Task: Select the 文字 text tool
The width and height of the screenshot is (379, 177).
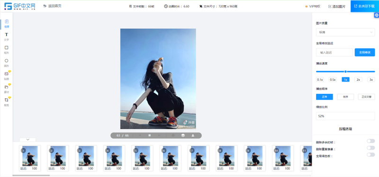Action: click(7, 37)
